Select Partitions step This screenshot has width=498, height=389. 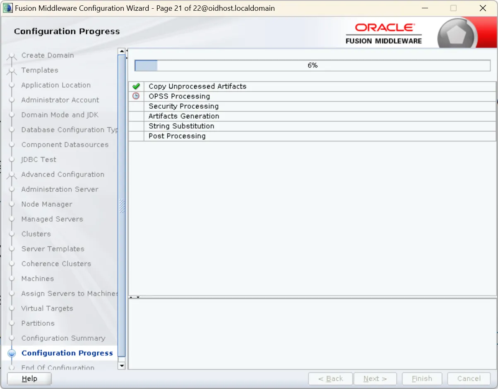coord(38,323)
